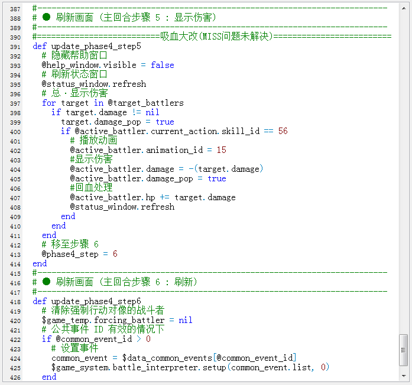Image resolution: width=412 pixels, height=385 pixels.
Task: Click comment '# 设置事件'
Action: tap(74, 348)
